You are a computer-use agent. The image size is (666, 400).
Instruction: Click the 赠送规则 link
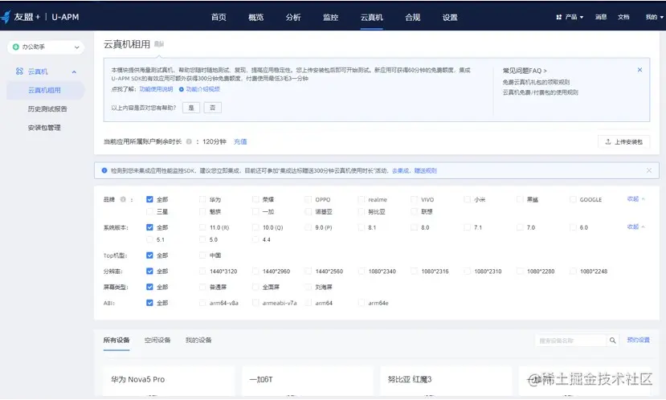pyautogui.click(x=425, y=171)
